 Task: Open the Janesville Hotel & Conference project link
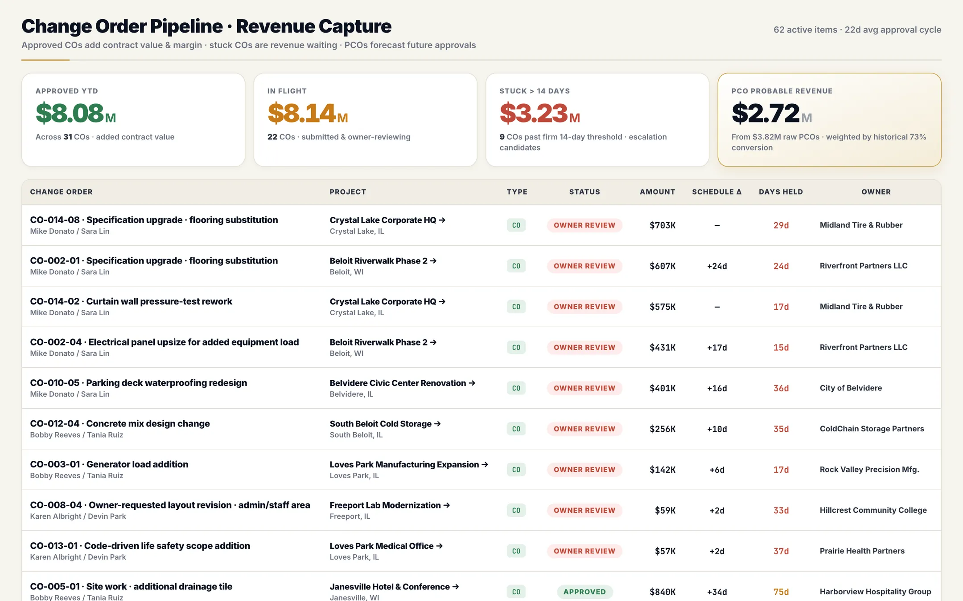(394, 587)
